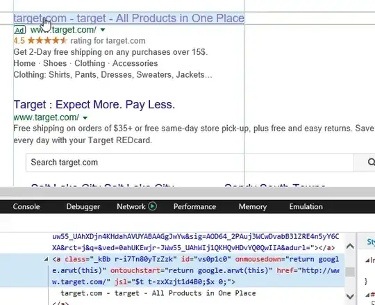Switch to the Network tab
This screenshot has height=305, width=375.
131,206
